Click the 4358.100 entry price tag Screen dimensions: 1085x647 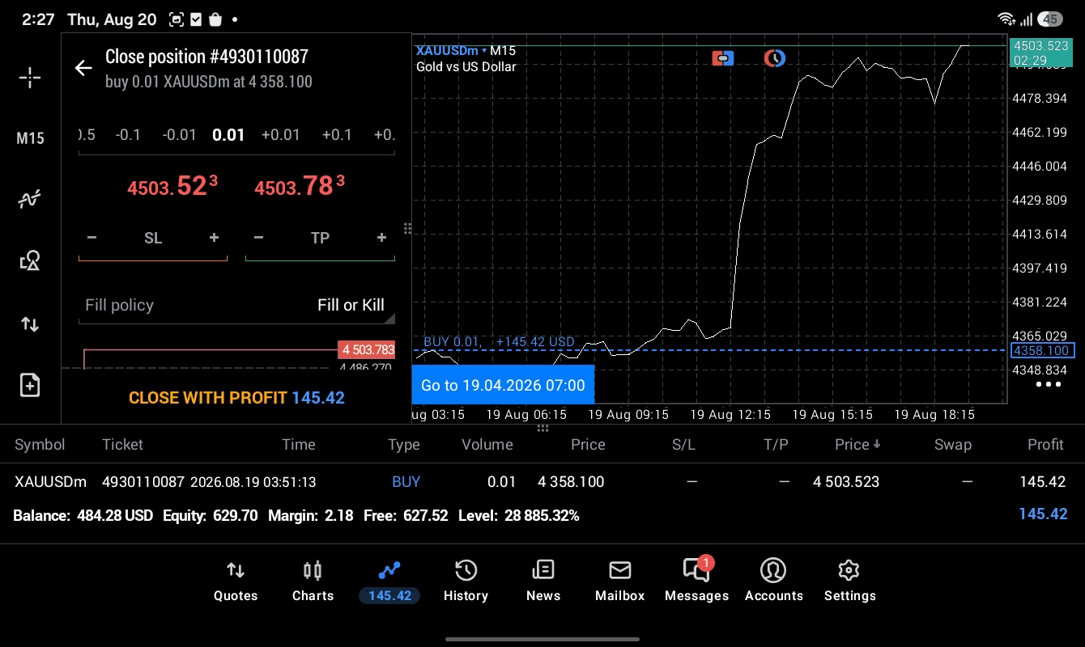pos(1042,350)
